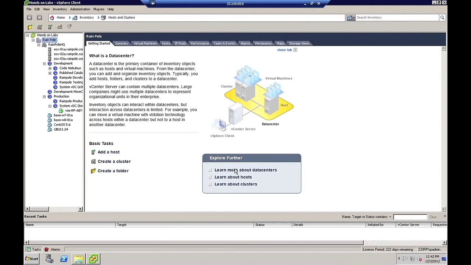Open the Plug-ins menu
Screen dimensions: 471x265
99,9
